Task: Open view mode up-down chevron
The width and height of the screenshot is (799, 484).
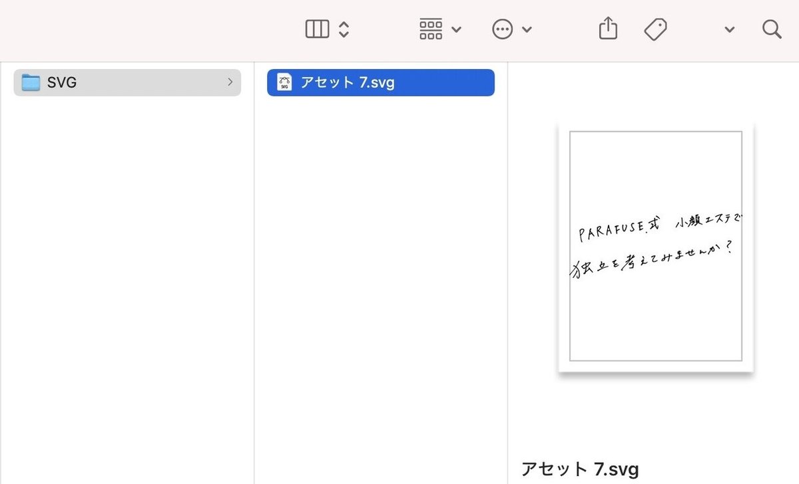Action: [x=344, y=29]
